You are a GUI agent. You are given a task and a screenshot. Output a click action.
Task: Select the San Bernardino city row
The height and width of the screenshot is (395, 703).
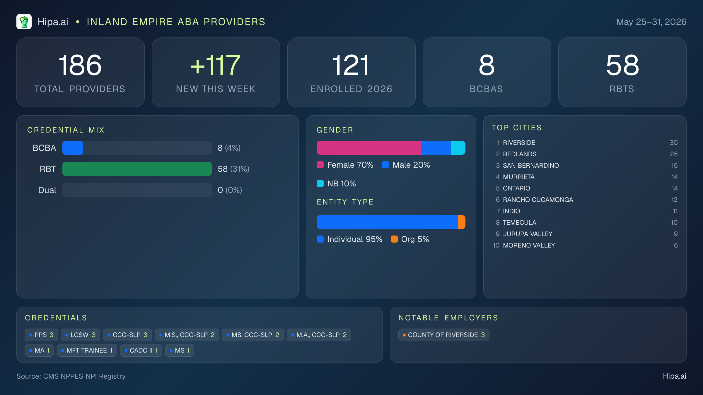click(585, 165)
